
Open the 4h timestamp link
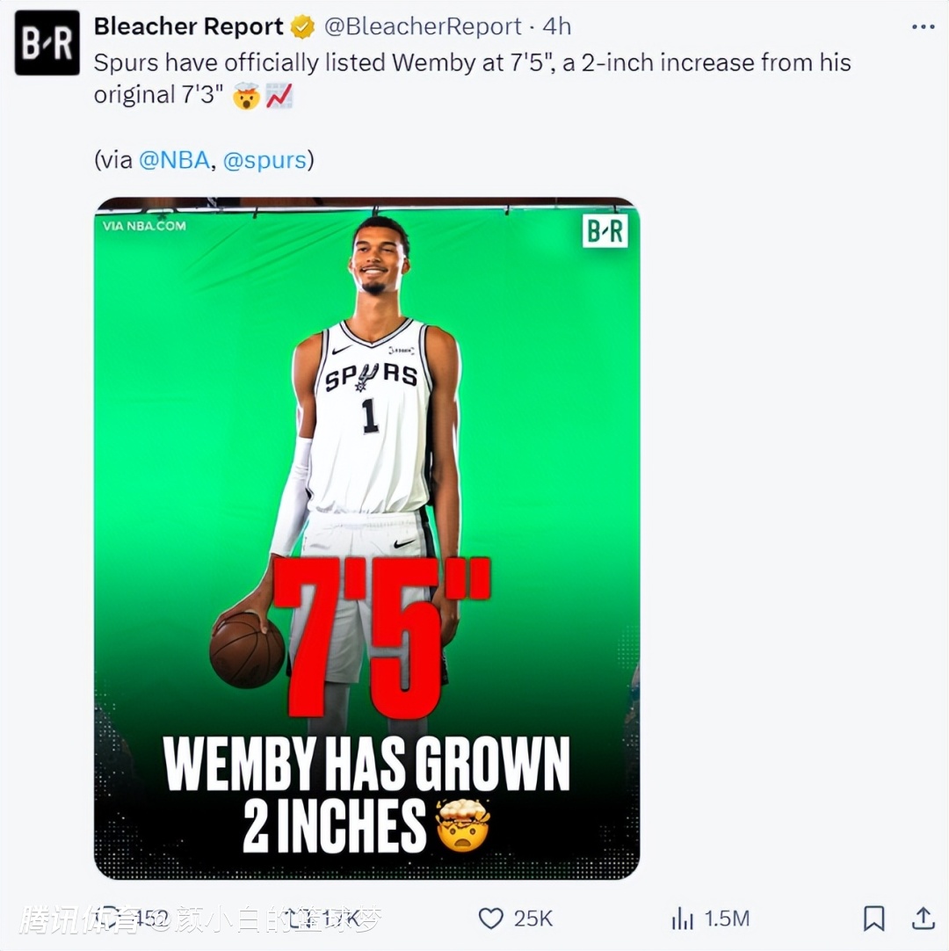(x=557, y=27)
